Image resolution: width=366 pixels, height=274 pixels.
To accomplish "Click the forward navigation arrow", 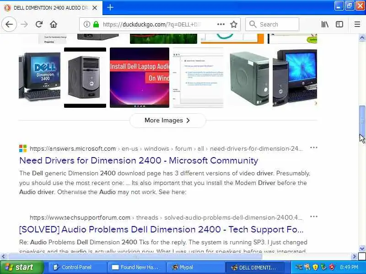I will click(24, 24).
